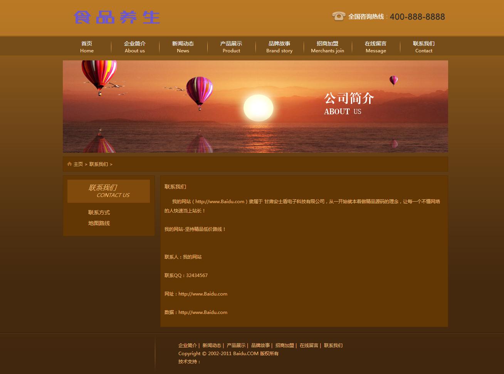Click footer 企业简介 link
The width and height of the screenshot is (504, 374).
point(188,346)
